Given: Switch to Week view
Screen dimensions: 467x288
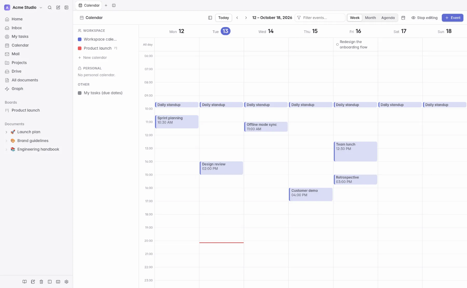Looking at the screenshot, I should pos(355,18).
